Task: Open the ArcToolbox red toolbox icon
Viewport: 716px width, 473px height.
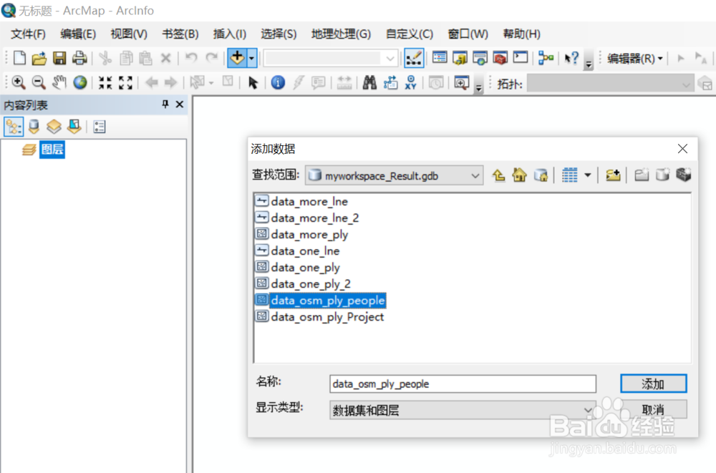Action: pos(500,58)
